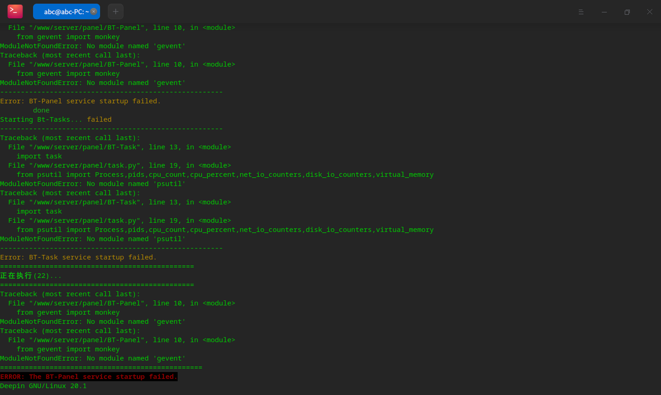661x395 pixels.
Task: Close the terminal window
Action: click(x=650, y=12)
